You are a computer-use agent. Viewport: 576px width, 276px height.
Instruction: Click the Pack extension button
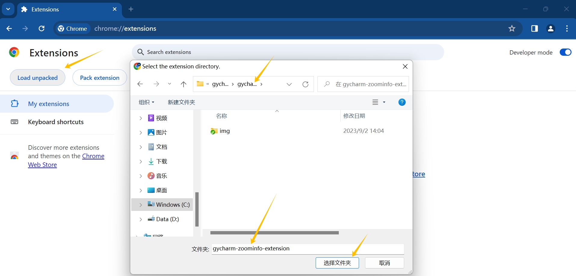(100, 78)
